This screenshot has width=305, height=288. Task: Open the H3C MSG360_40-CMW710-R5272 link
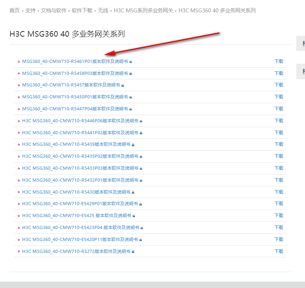[76, 251]
